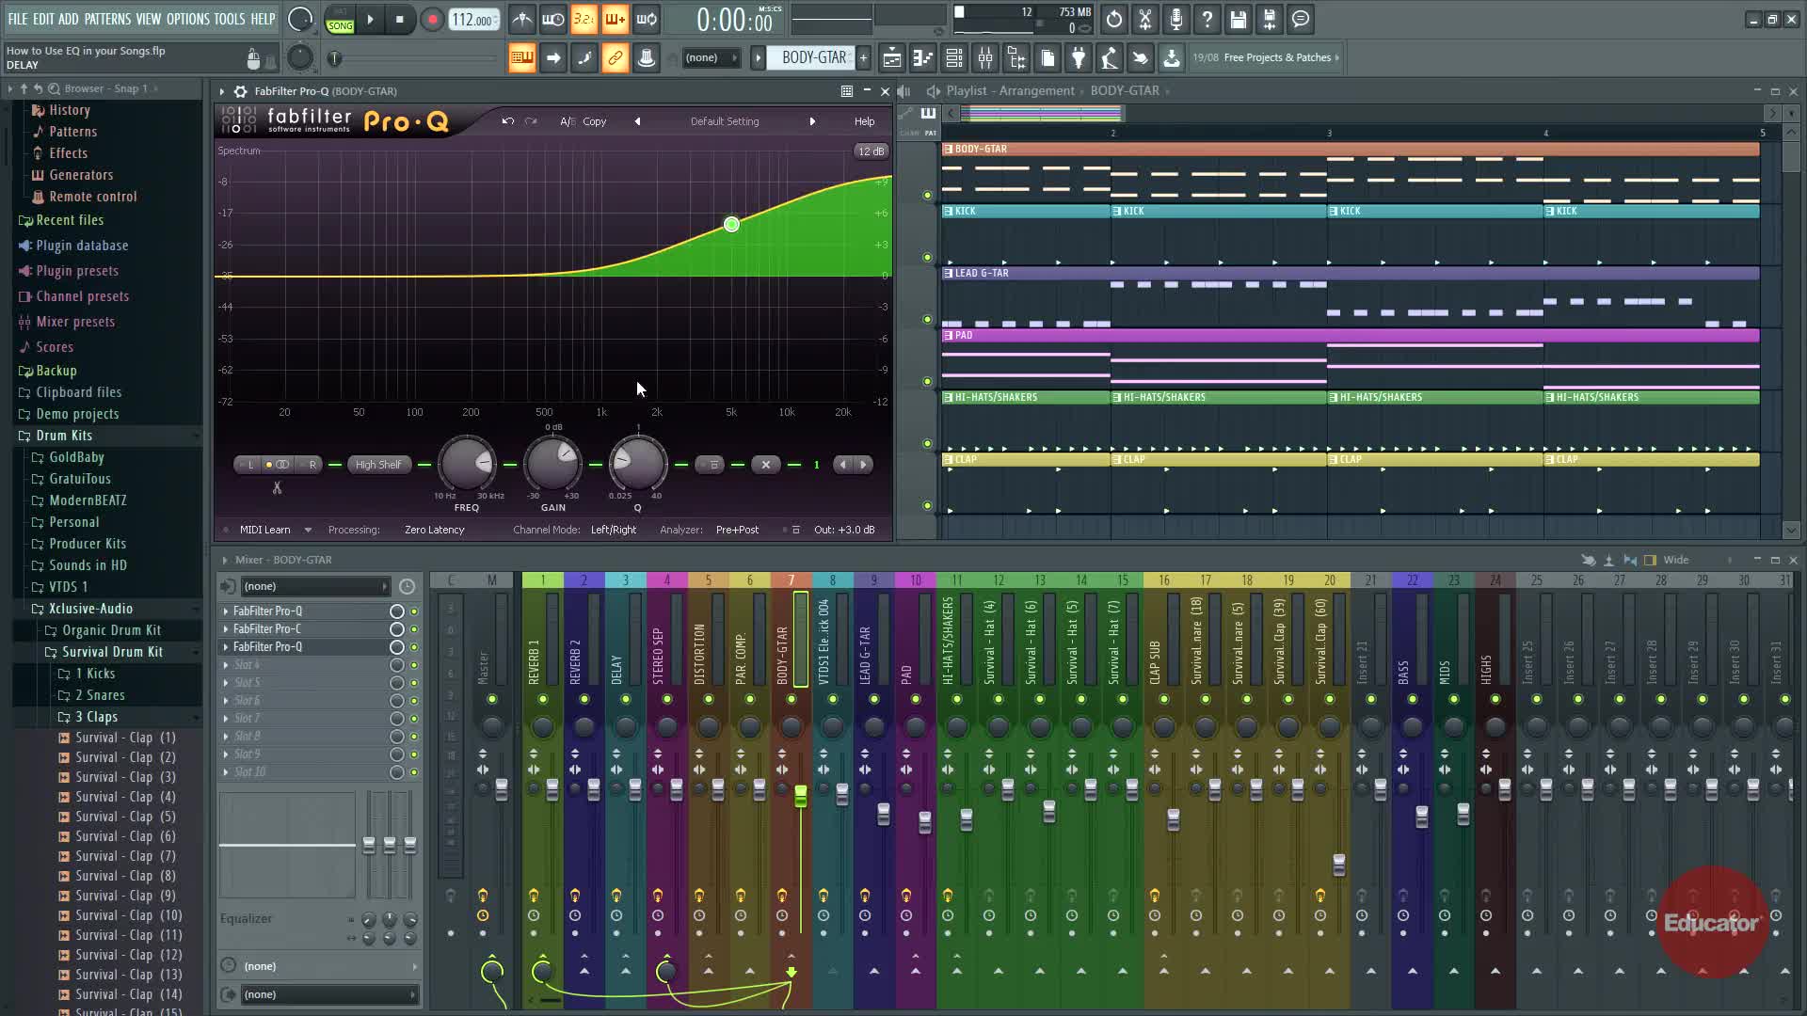
Task: Click the Save project floppy icon
Action: (x=1239, y=20)
